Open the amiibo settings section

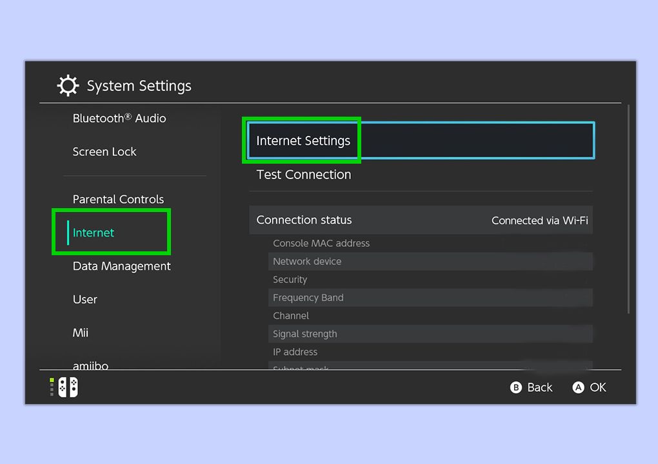pos(90,364)
